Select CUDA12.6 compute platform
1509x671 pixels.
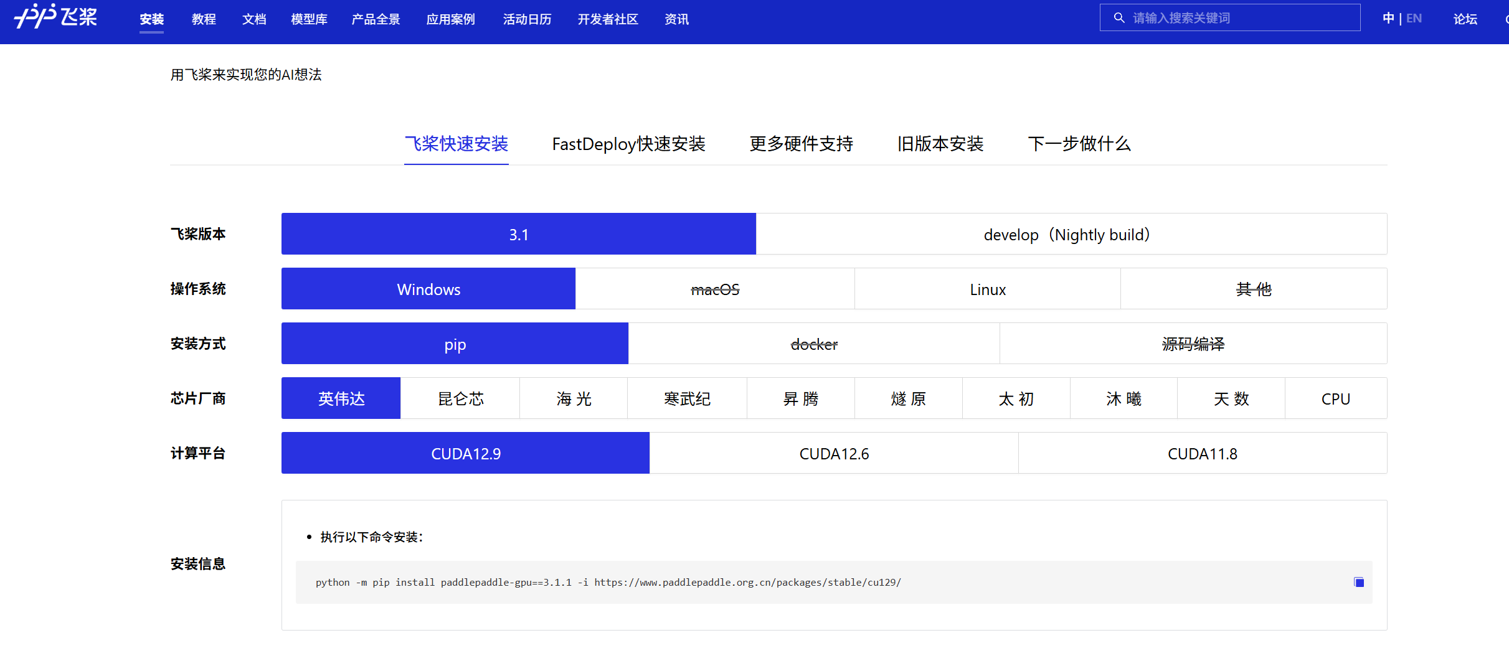[834, 453]
